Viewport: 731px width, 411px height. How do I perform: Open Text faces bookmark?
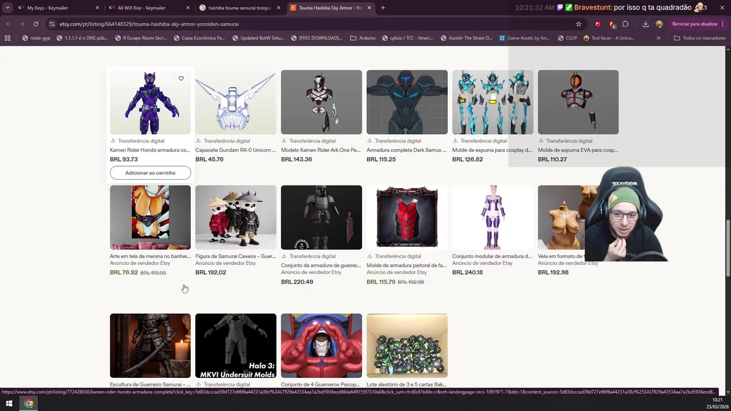[609, 38]
